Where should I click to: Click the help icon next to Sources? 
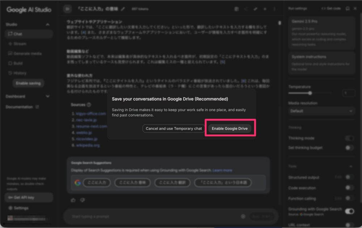click(x=89, y=105)
